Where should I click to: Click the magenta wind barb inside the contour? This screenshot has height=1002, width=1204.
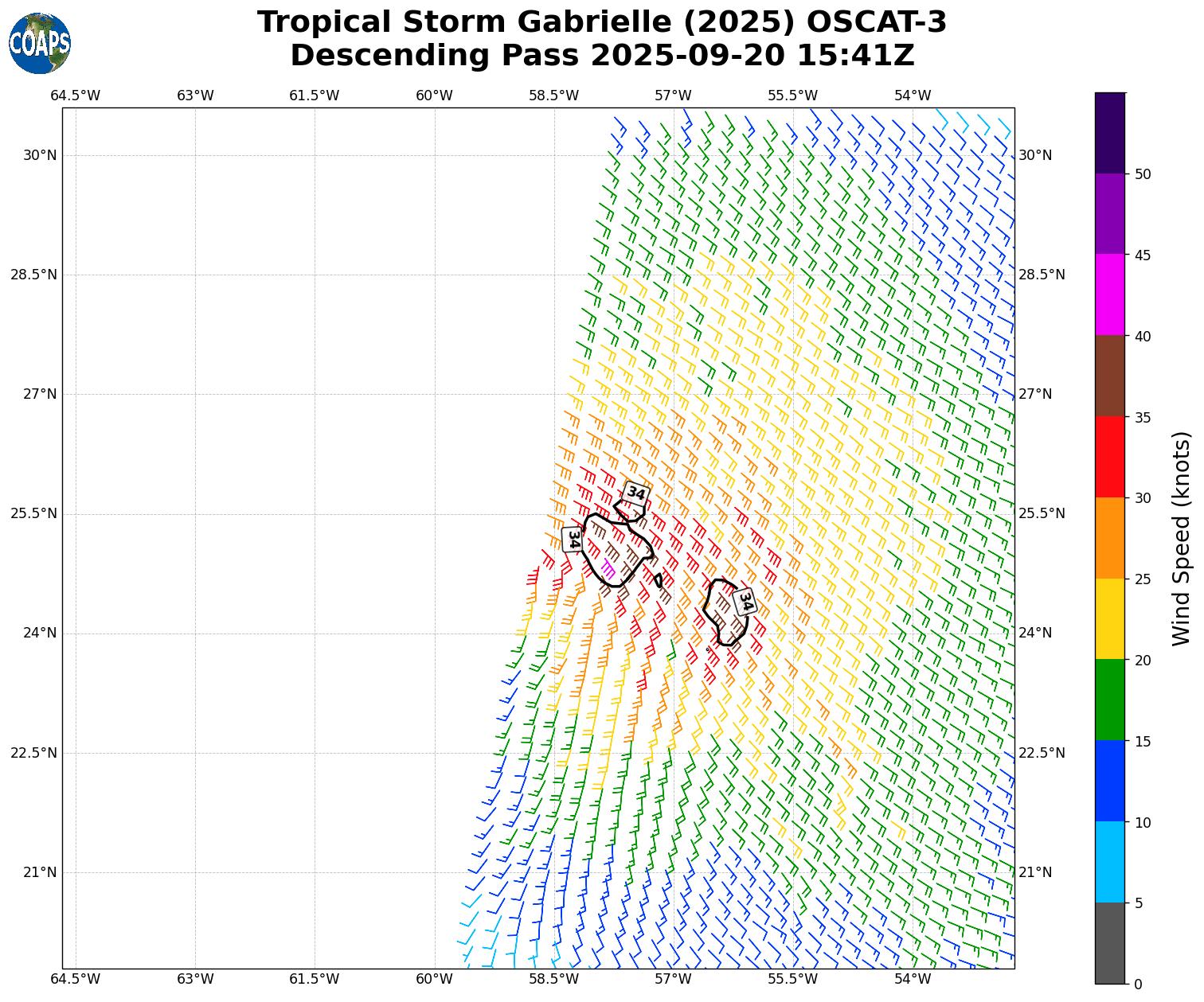(x=608, y=568)
